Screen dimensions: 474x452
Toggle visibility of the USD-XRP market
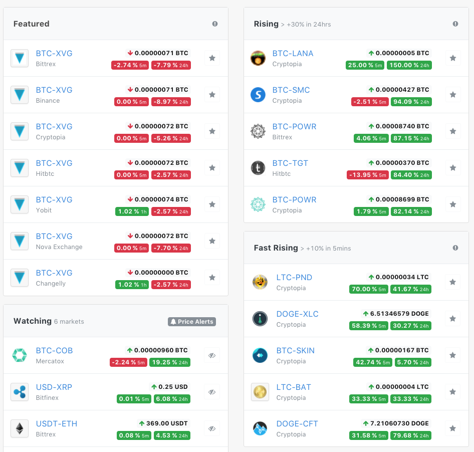click(211, 392)
